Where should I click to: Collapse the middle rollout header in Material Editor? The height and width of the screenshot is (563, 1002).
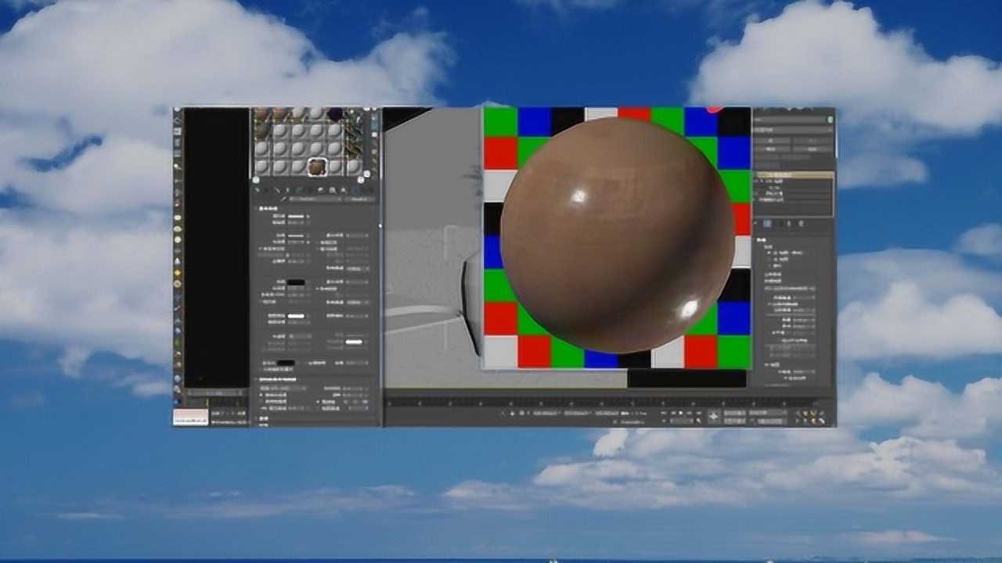click(314, 378)
